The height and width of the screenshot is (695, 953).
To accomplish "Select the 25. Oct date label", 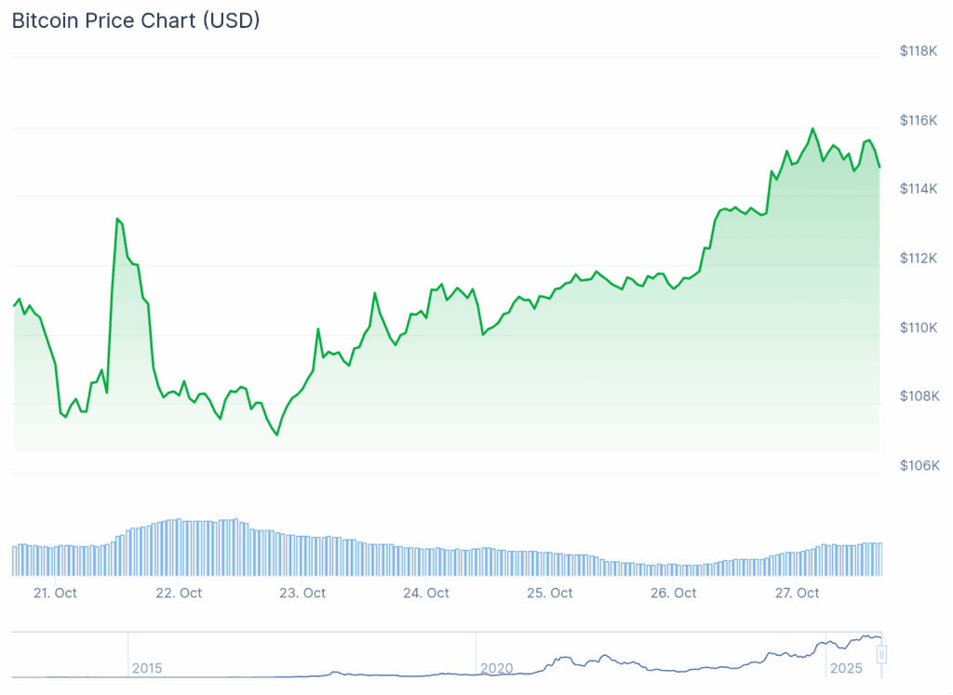I will tap(549, 593).
